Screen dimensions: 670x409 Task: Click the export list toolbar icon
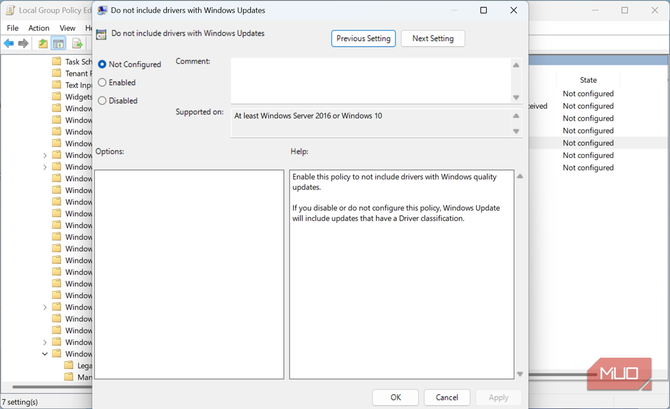[x=77, y=43]
